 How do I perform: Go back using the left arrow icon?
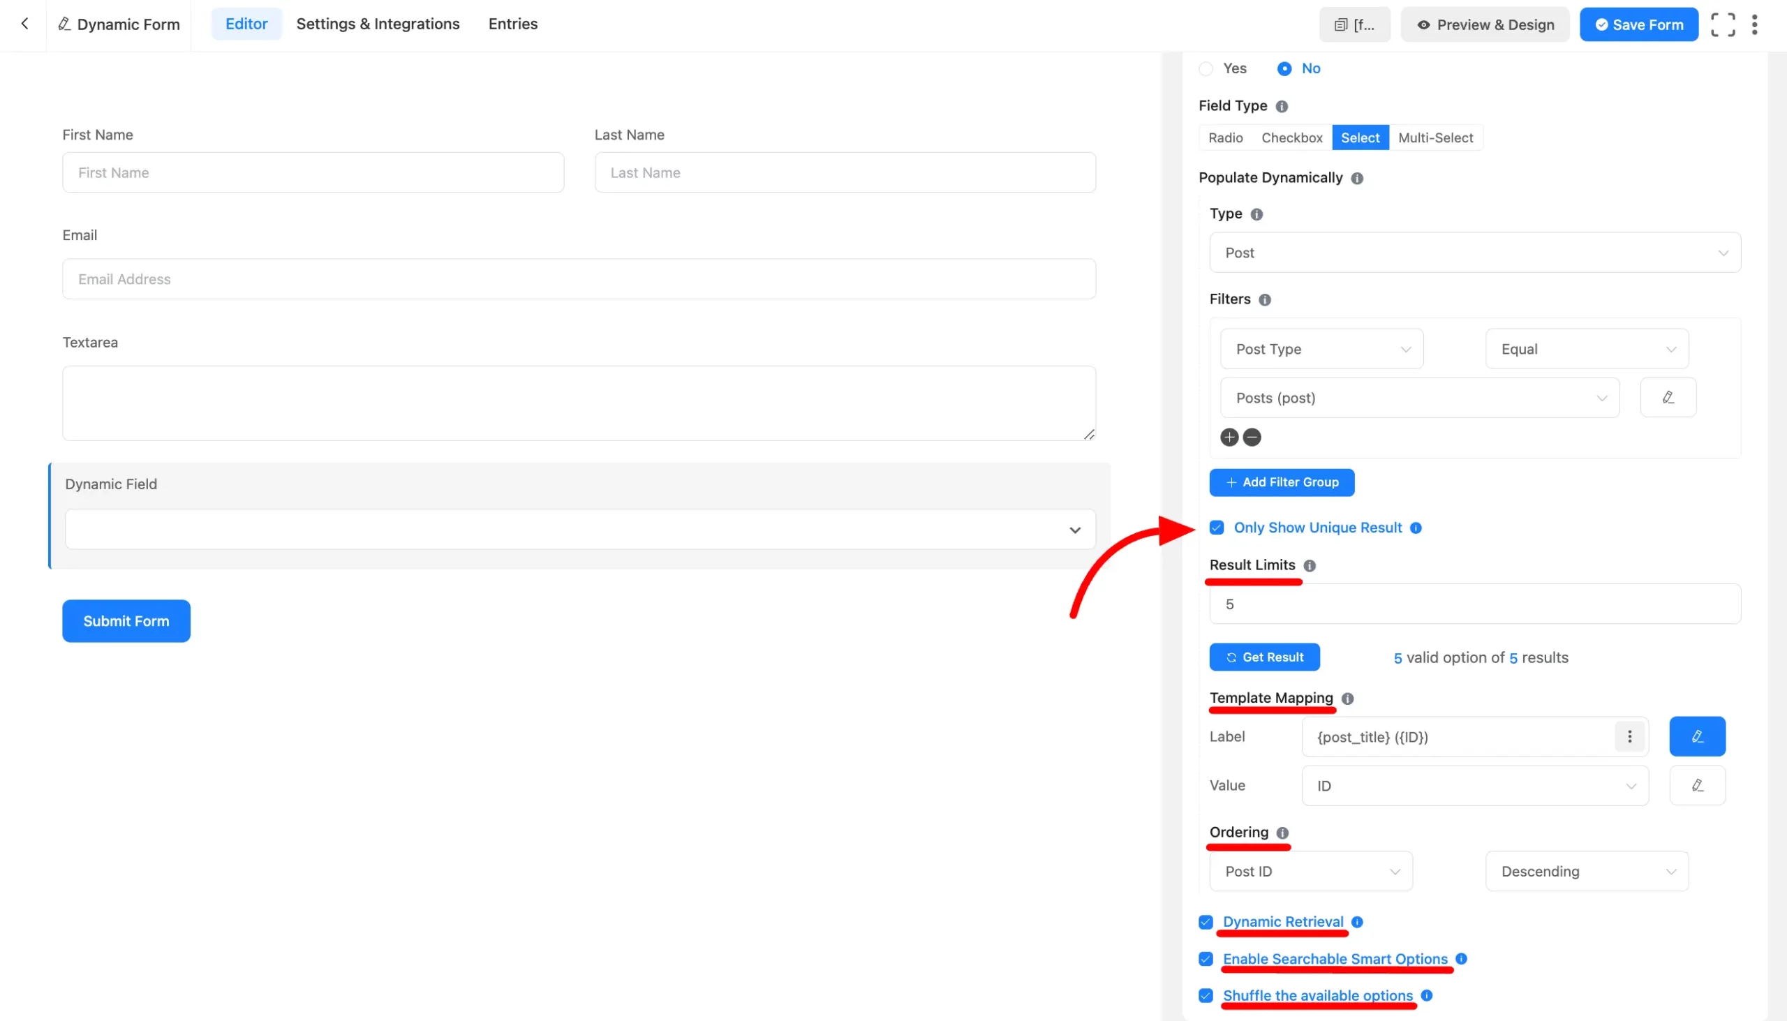tap(24, 23)
